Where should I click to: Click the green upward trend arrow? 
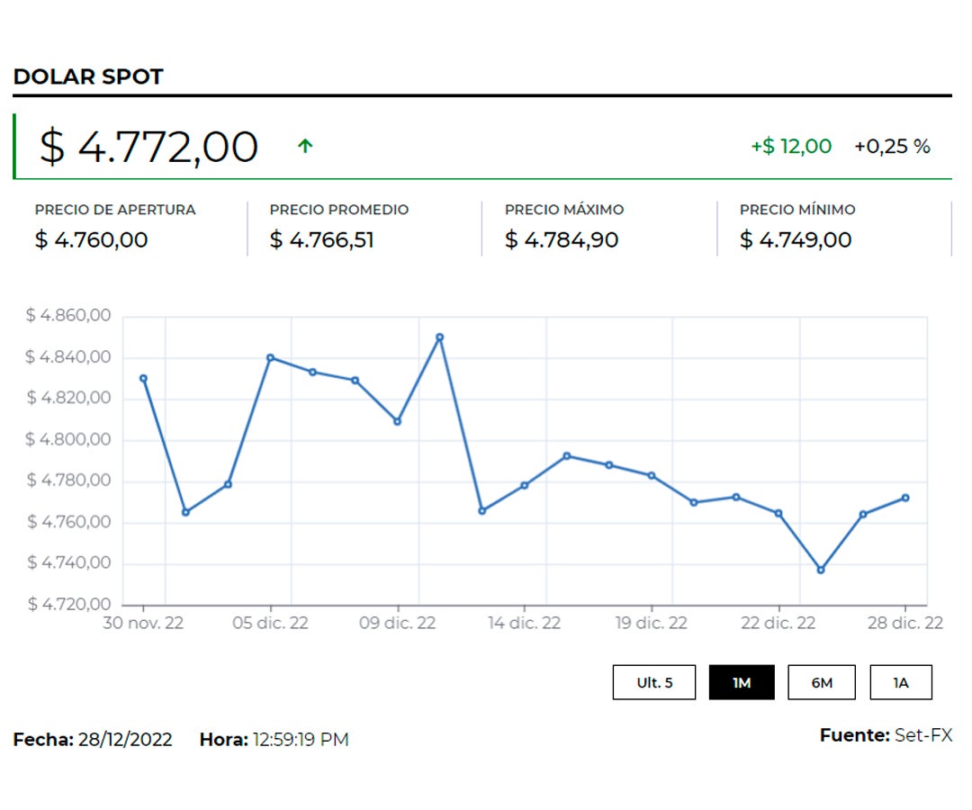click(x=305, y=147)
